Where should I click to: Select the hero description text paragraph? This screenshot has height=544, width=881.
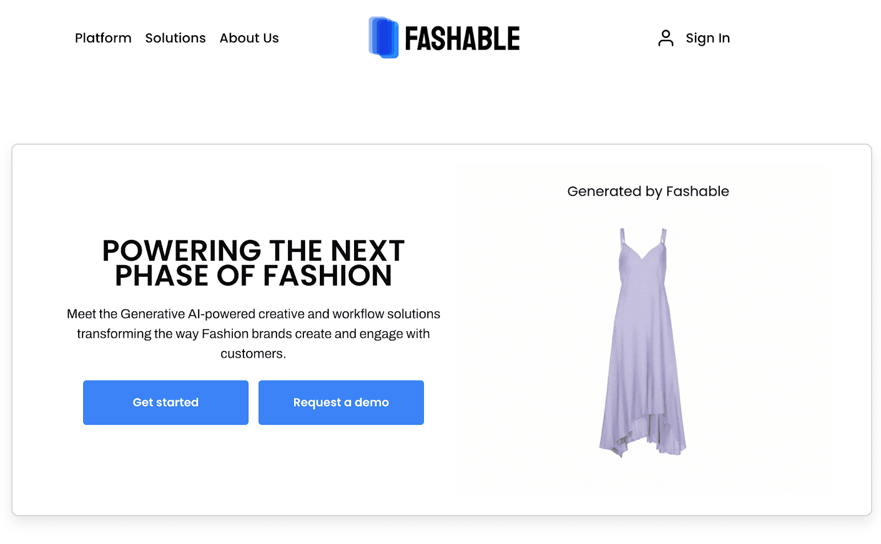tap(253, 333)
